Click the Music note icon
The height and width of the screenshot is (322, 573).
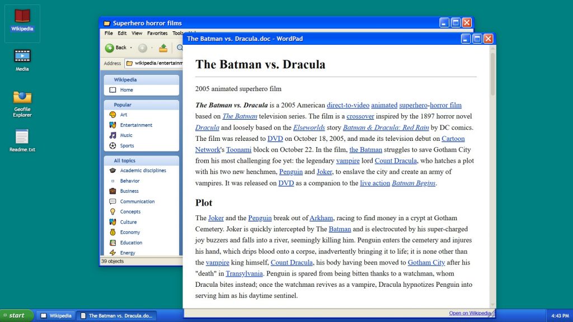pyautogui.click(x=112, y=135)
